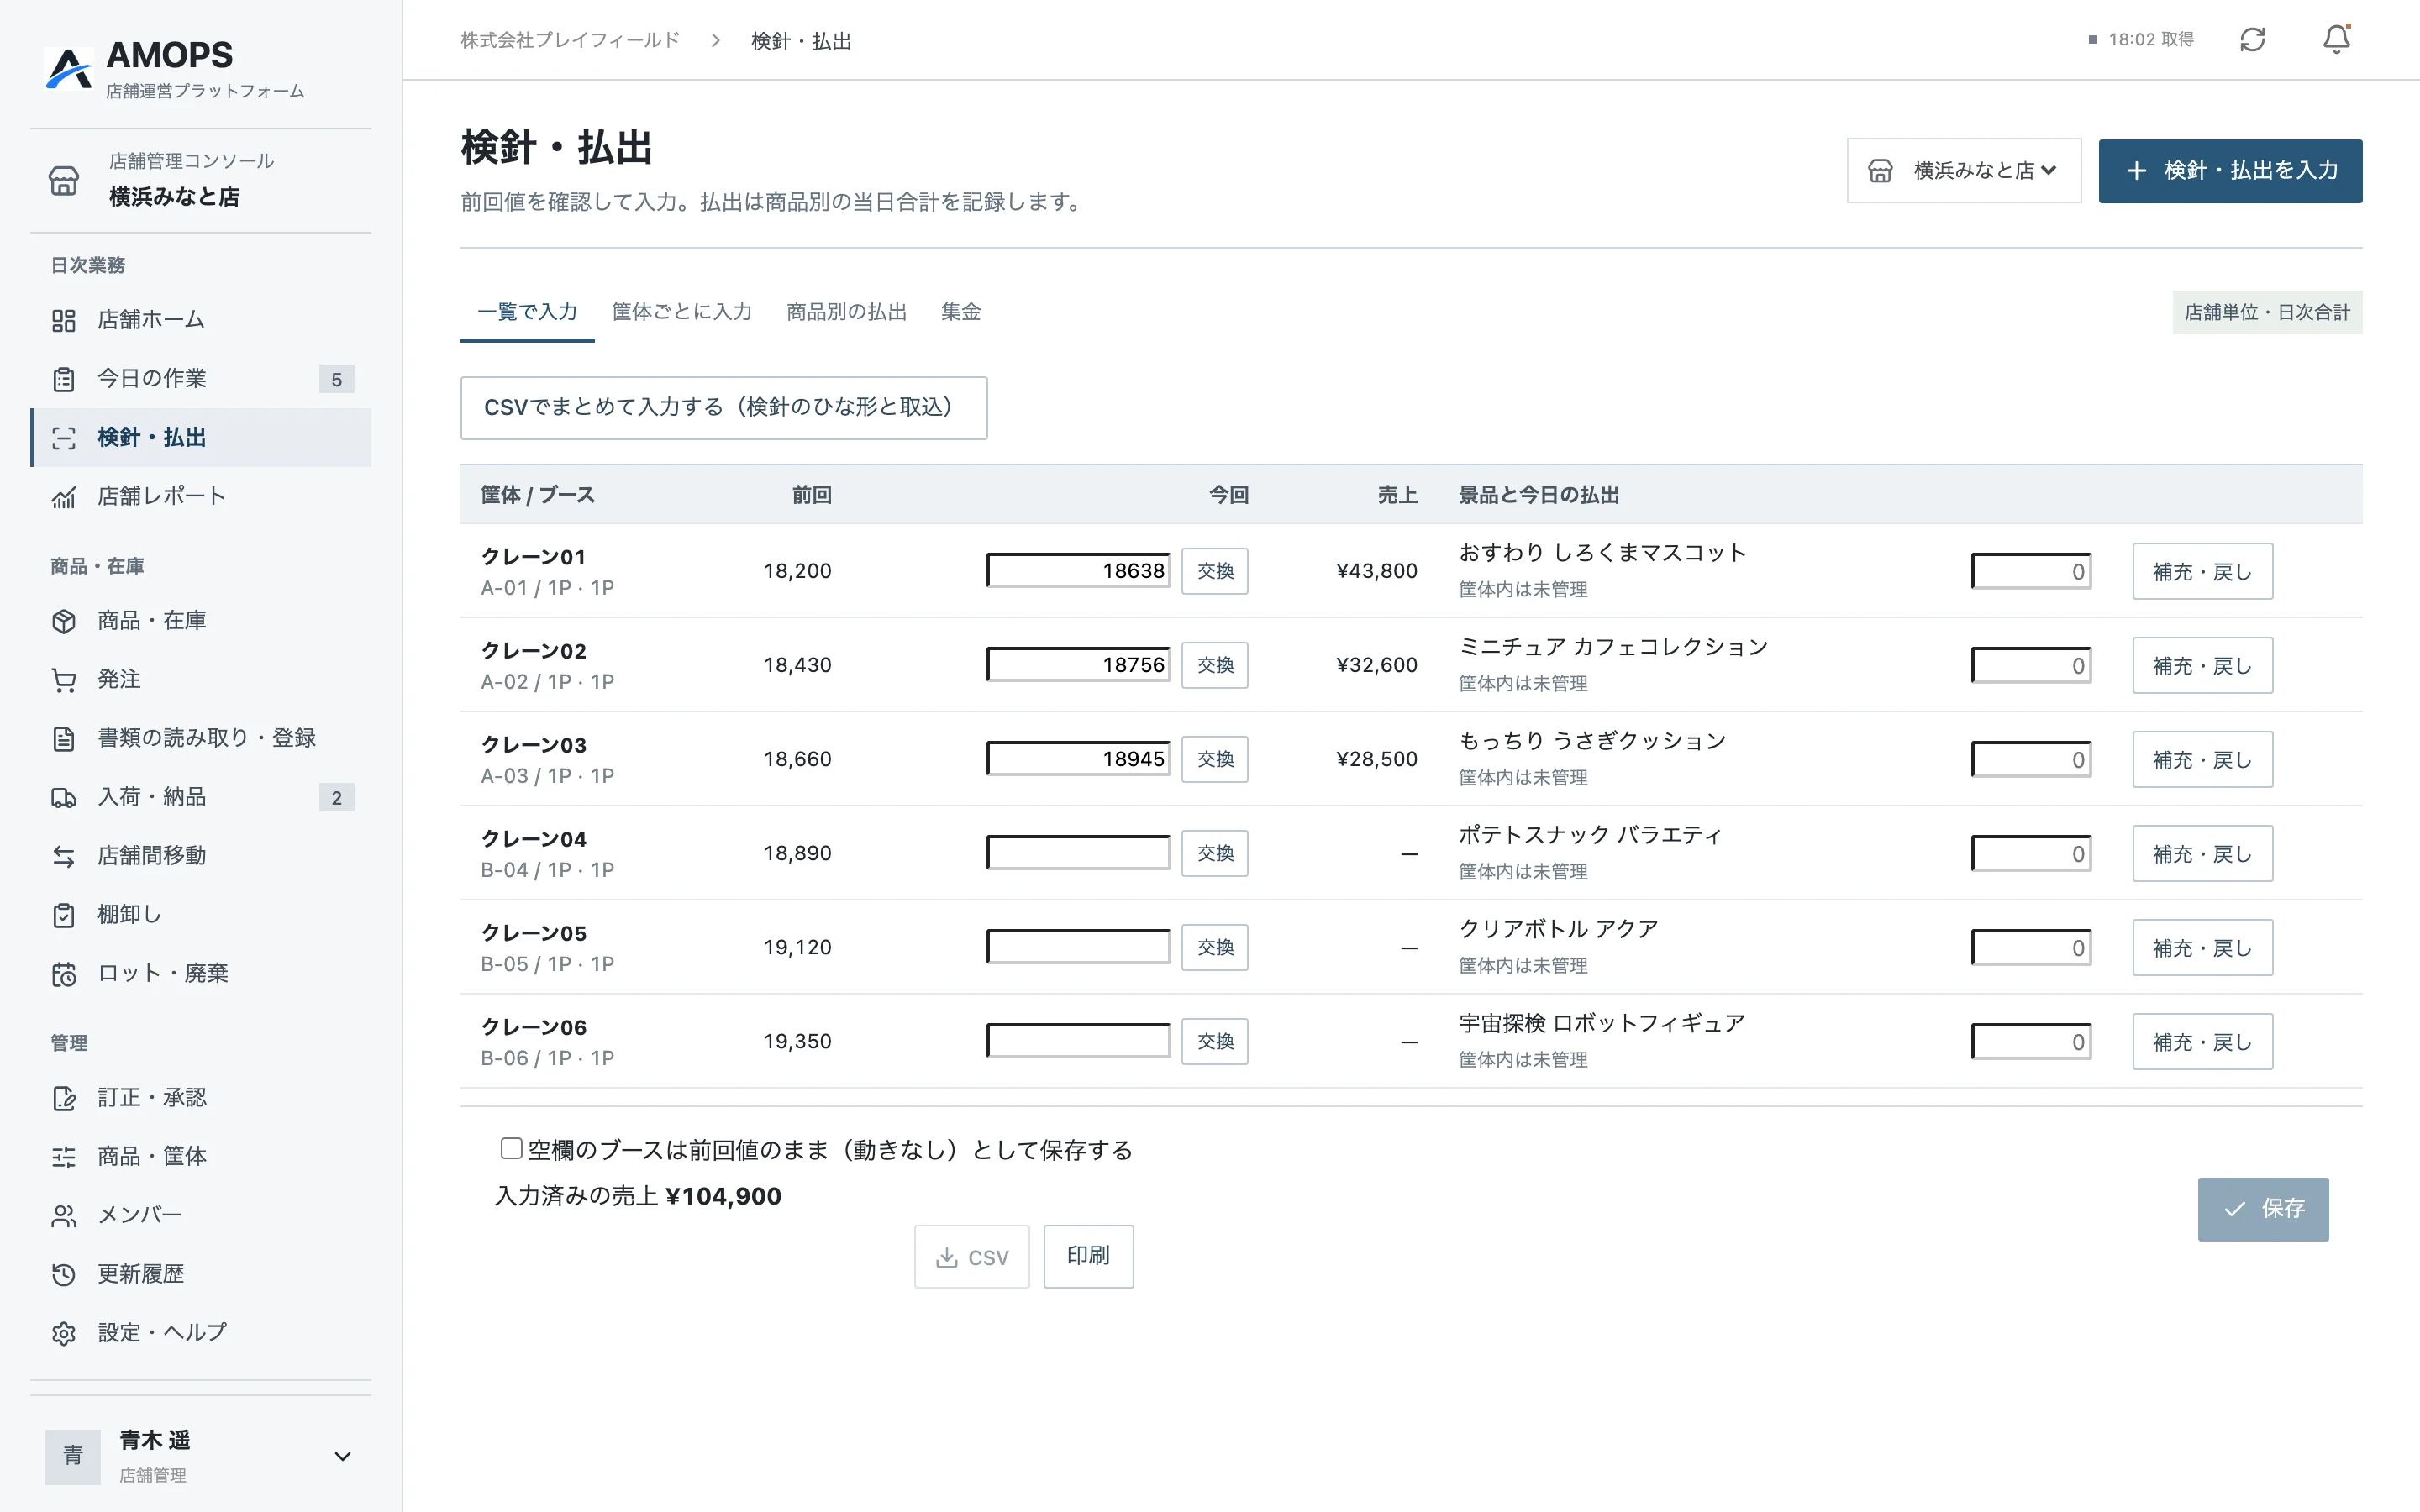
Task: Click 交換 for クレーン04
Action: click(1215, 853)
